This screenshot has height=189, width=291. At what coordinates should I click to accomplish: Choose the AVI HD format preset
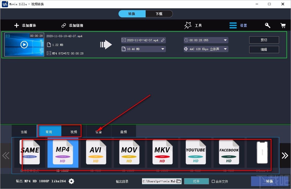[x=96, y=153]
